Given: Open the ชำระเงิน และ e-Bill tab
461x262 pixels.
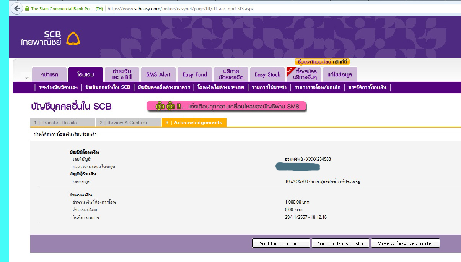Looking at the screenshot, I should point(122,74).
